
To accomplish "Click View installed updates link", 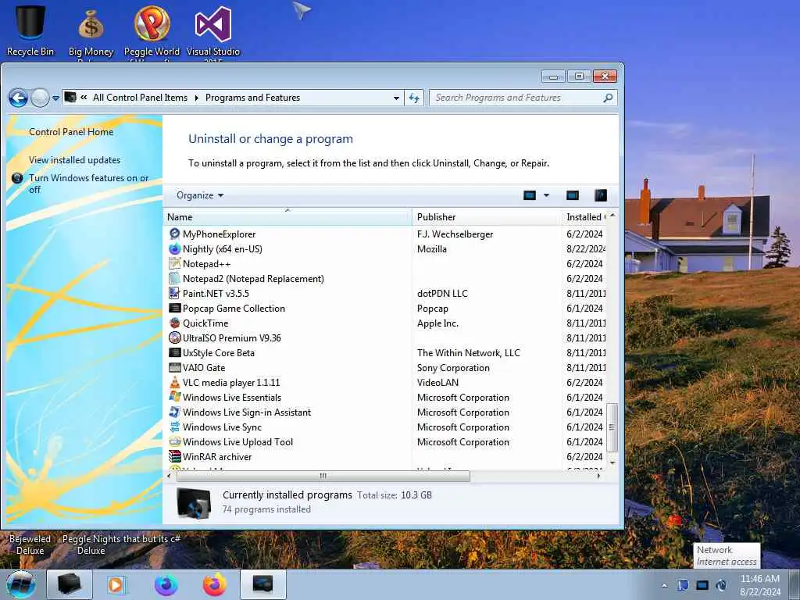I will click(x=74, y=159).
